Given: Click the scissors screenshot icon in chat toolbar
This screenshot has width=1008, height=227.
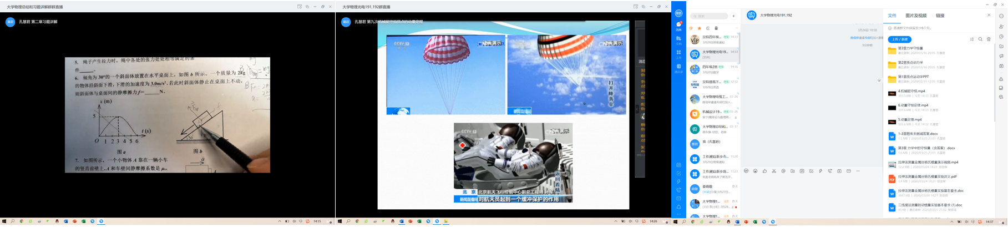Looking at the screenshot, I should 774,171.
